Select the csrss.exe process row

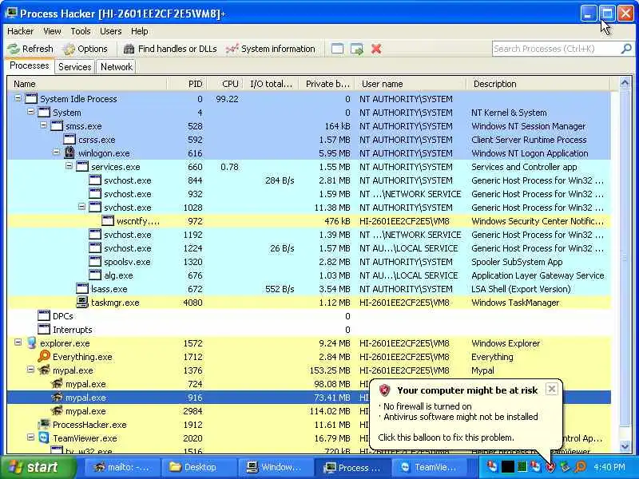[308, 140]
